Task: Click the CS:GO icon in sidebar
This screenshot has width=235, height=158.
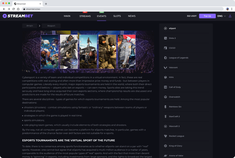Action: [166, 48]
